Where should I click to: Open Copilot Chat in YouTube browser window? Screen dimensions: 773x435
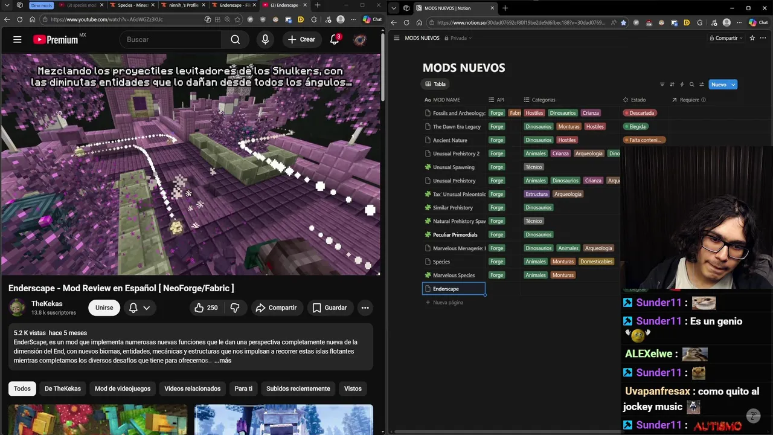[372, 19]
